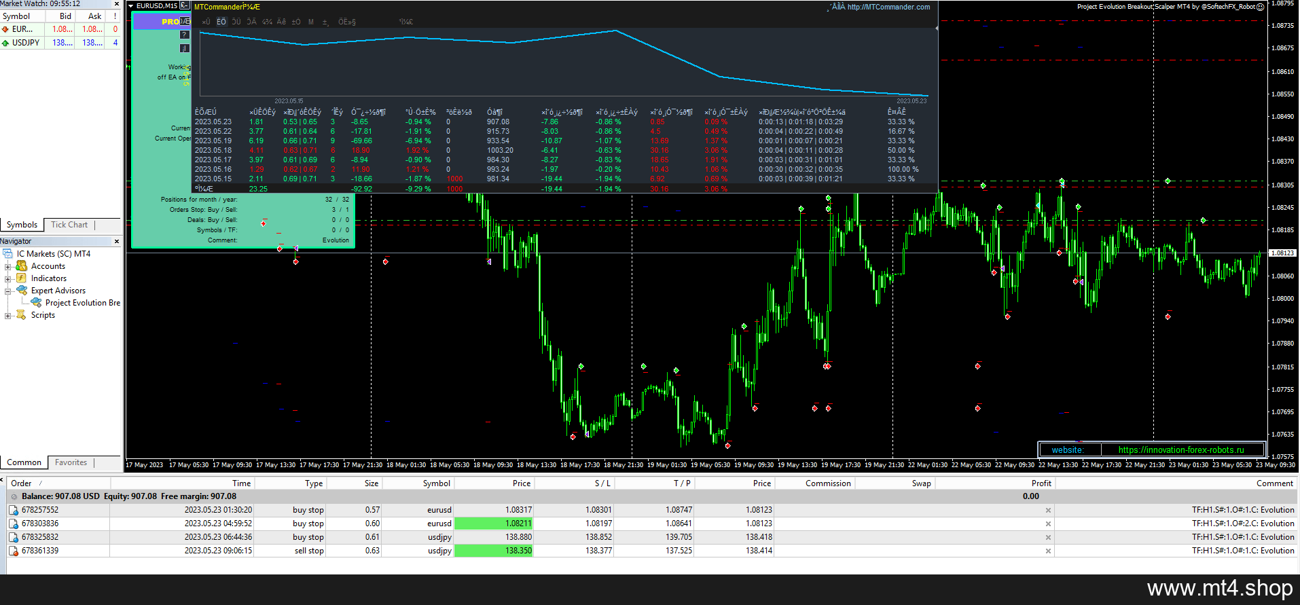Click the small chart icon below the help icon
1300x605 pixels.
[184, 48]
